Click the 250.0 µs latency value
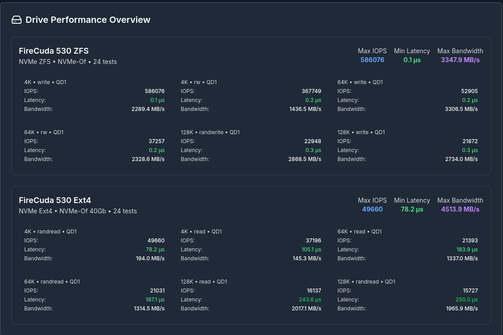 click(x=467, y=300)
